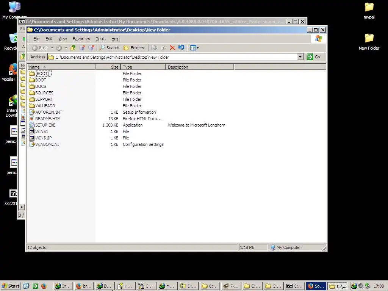Click the left scroll arrow in 7-Zip window
The height and width of the screenshot is (291, 388).
point(22,207)
